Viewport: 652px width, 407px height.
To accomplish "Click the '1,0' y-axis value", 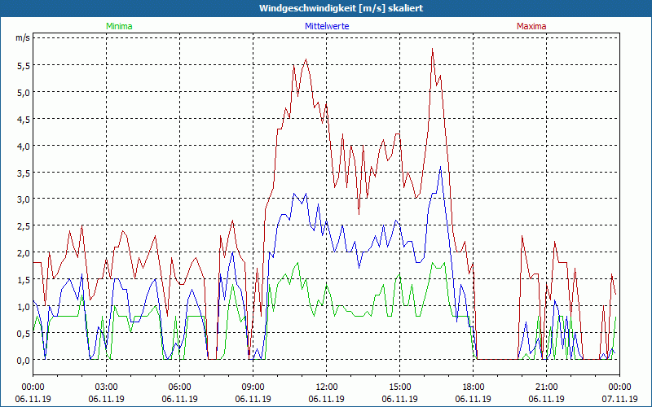I will tap(24, 307).
